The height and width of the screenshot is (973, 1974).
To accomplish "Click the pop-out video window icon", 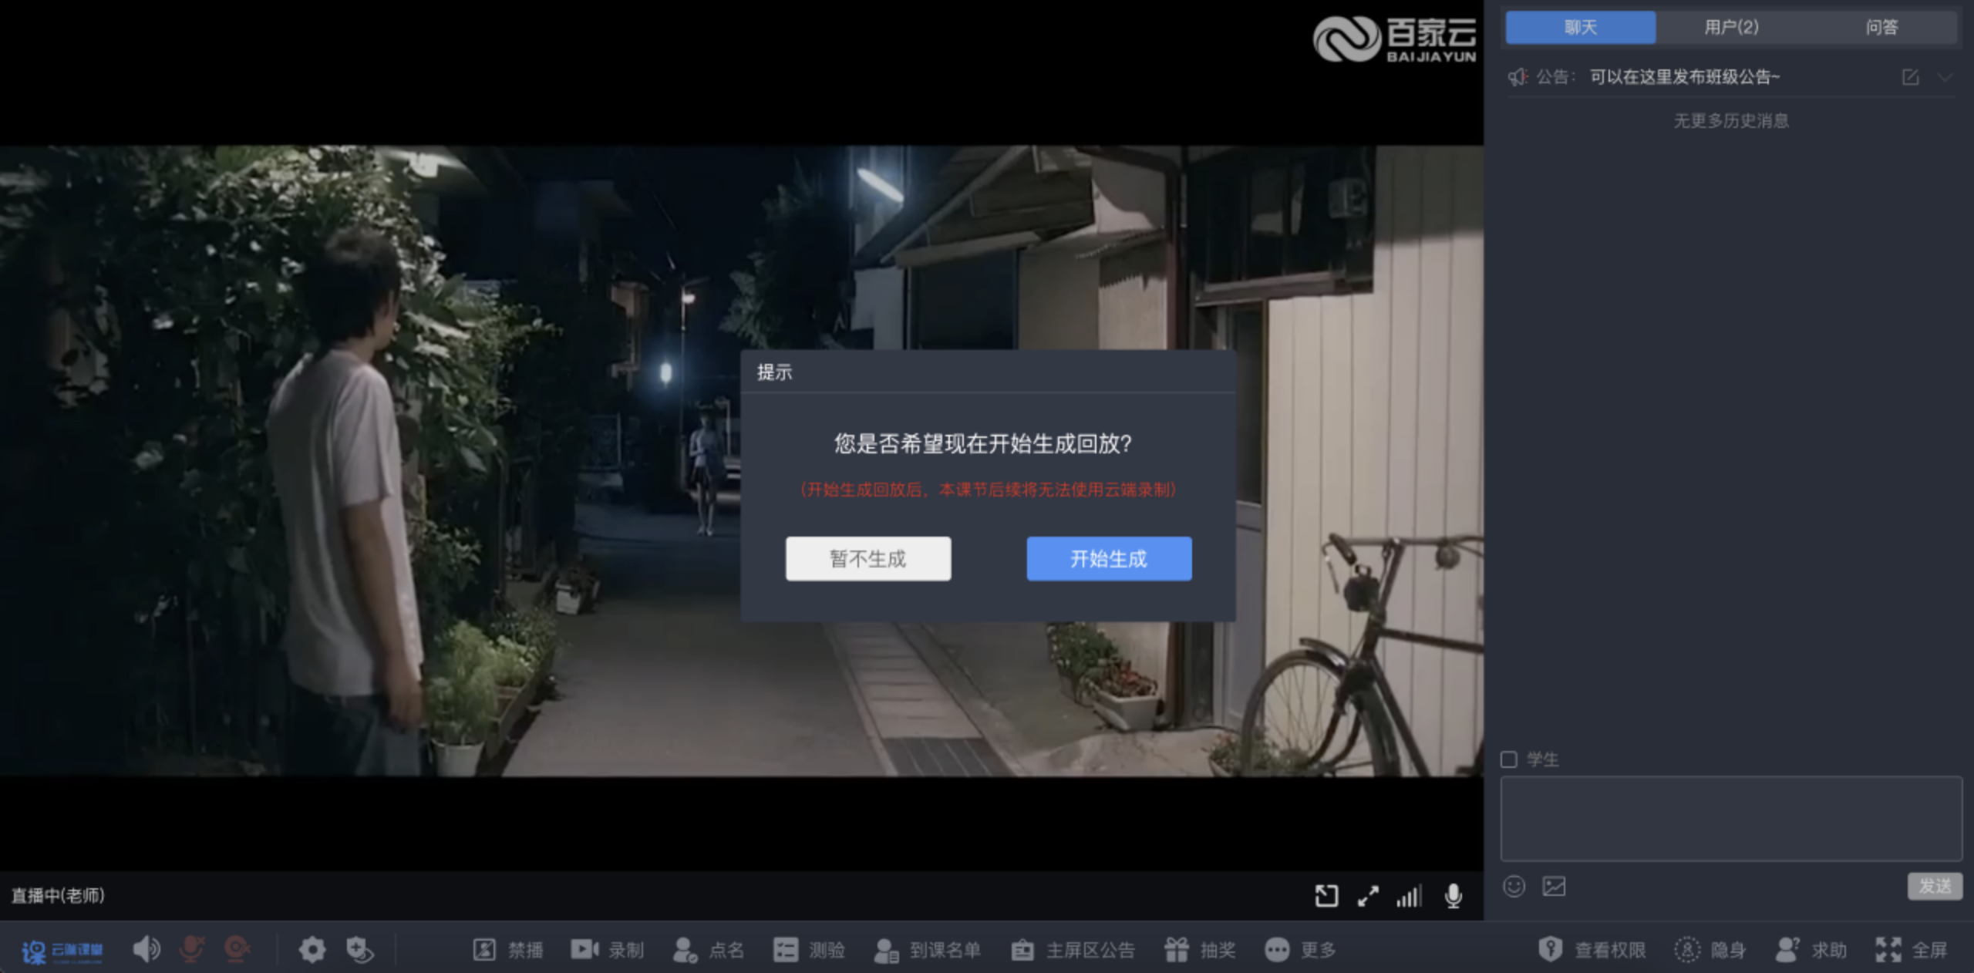I will coord(1326,896).
